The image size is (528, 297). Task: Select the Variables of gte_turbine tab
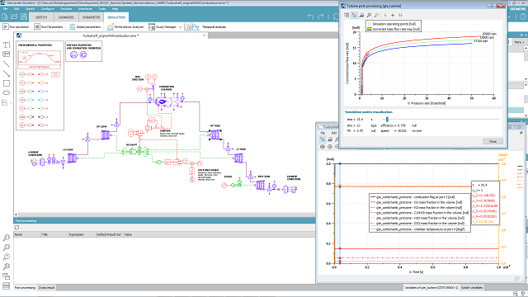(x=431, y=288)
